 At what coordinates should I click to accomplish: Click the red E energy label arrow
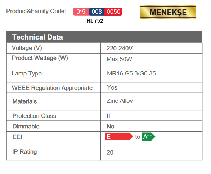(x=119, y=137)
